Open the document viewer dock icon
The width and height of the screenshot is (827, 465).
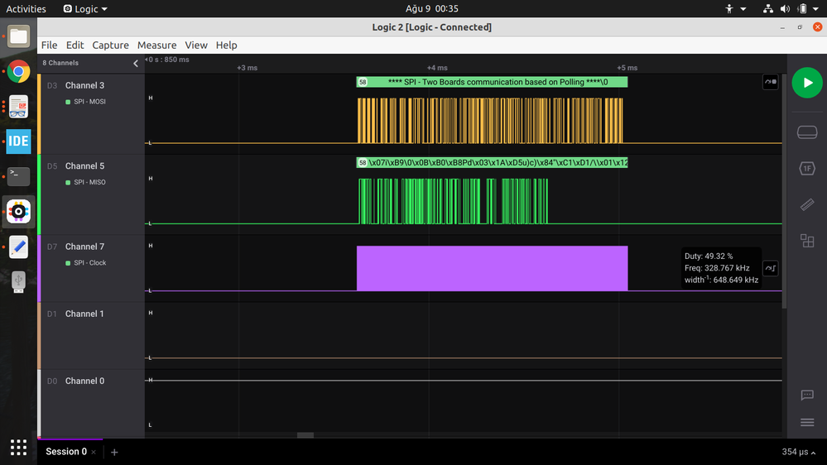[18, 107]
